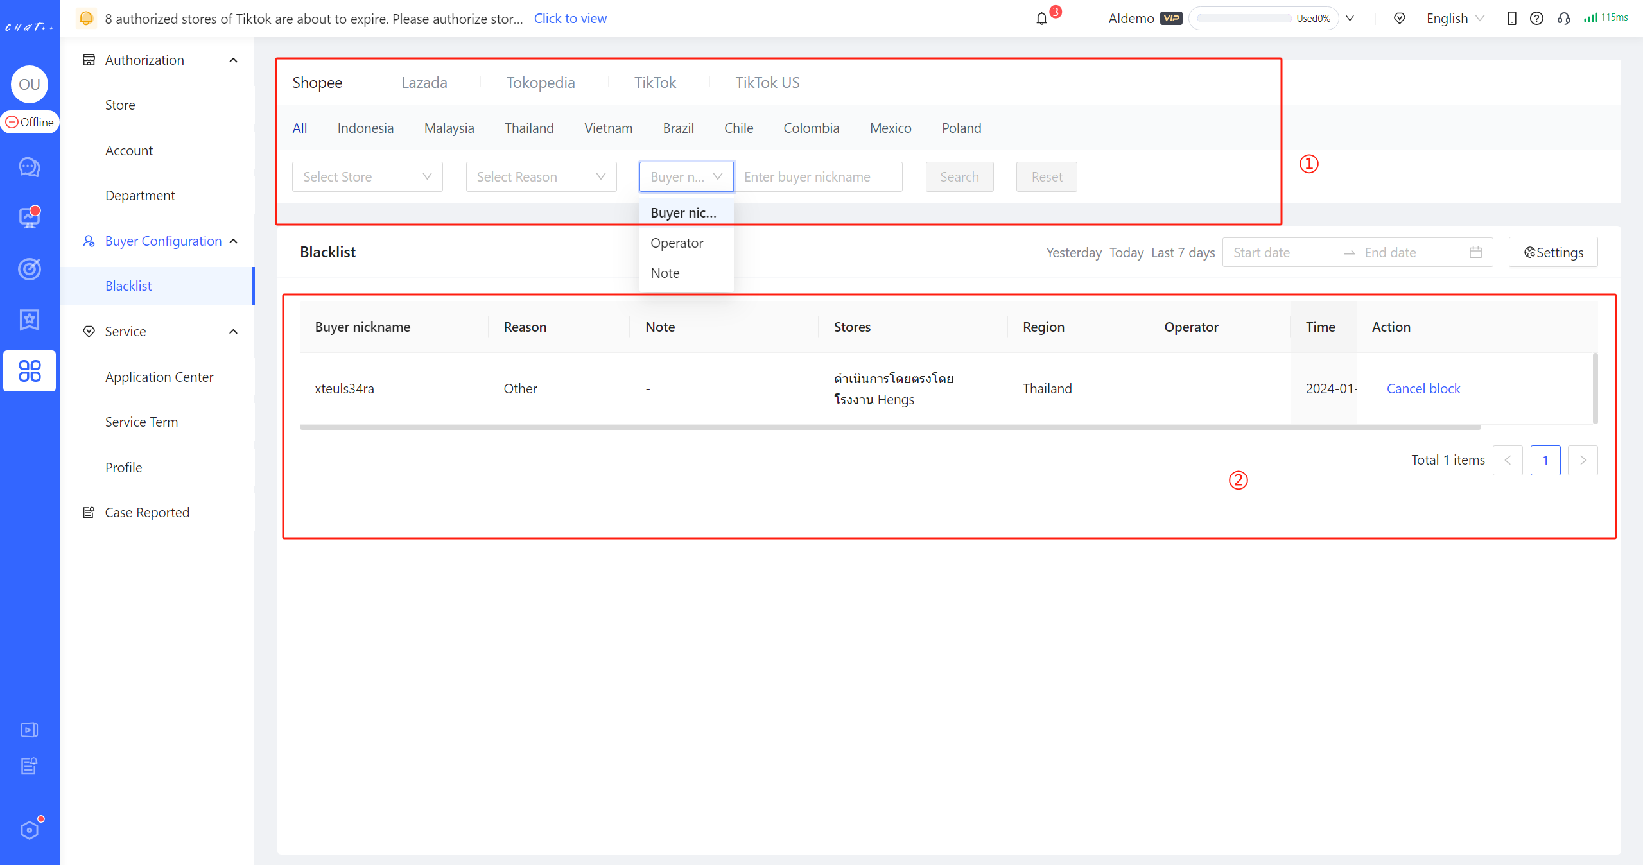Click the Enter buyer nickname field

click(x=818, y=176)
